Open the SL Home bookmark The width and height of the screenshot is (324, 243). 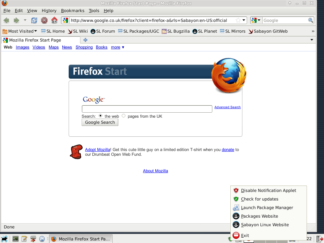(53, 31)
